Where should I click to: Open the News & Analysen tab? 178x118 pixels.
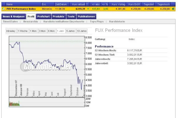(x=14, y=17)
